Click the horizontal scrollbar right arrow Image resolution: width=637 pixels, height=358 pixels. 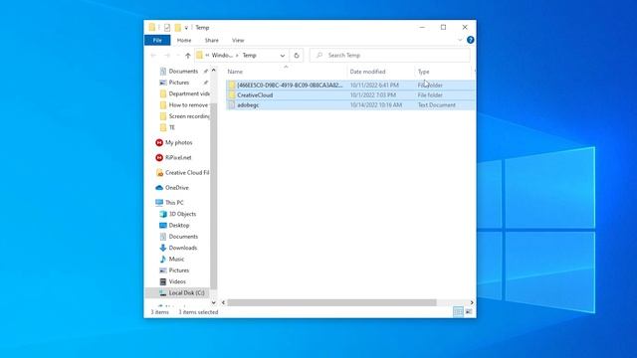click(472, 302)
